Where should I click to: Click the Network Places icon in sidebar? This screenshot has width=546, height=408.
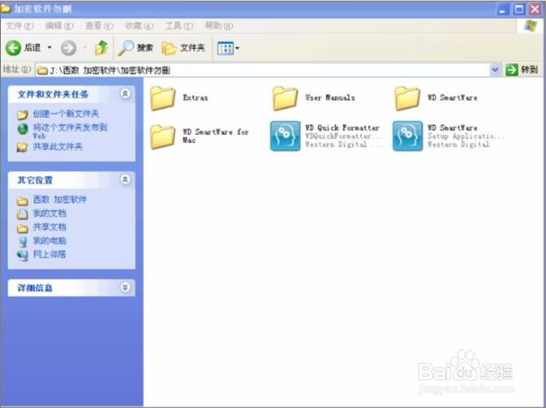click(23, 255)
